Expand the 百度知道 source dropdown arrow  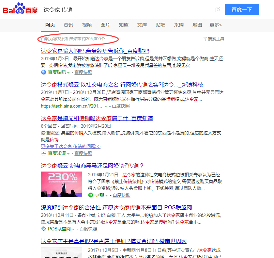[68, 154]
